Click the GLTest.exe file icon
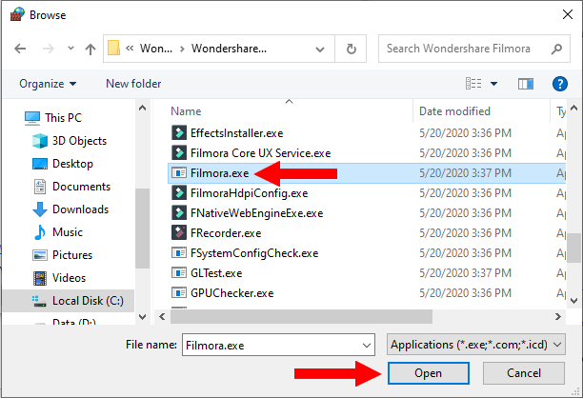The height and width of the screenshot is (398, 583). tap(179, 272)
